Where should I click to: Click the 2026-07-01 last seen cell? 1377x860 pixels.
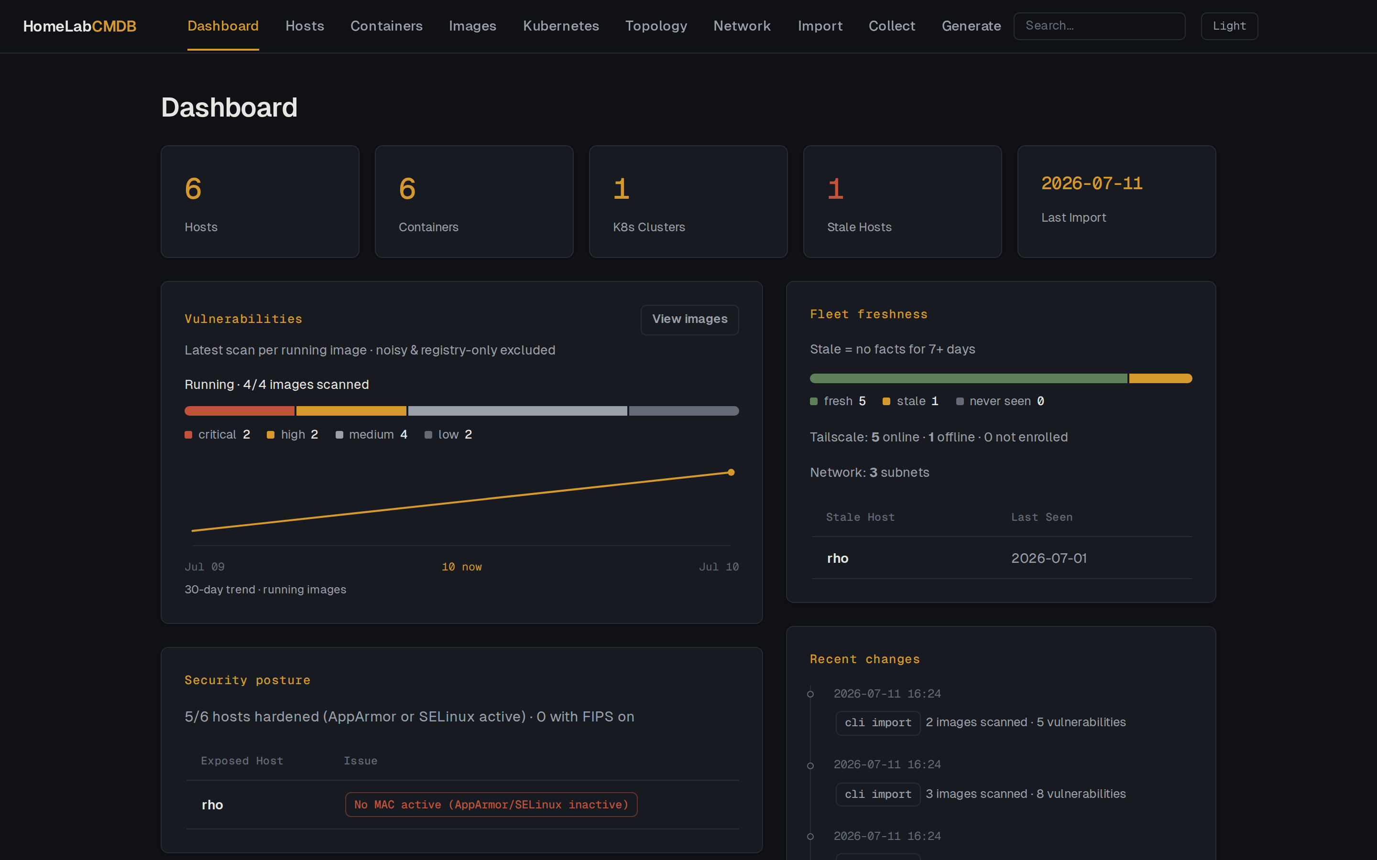1049,559
